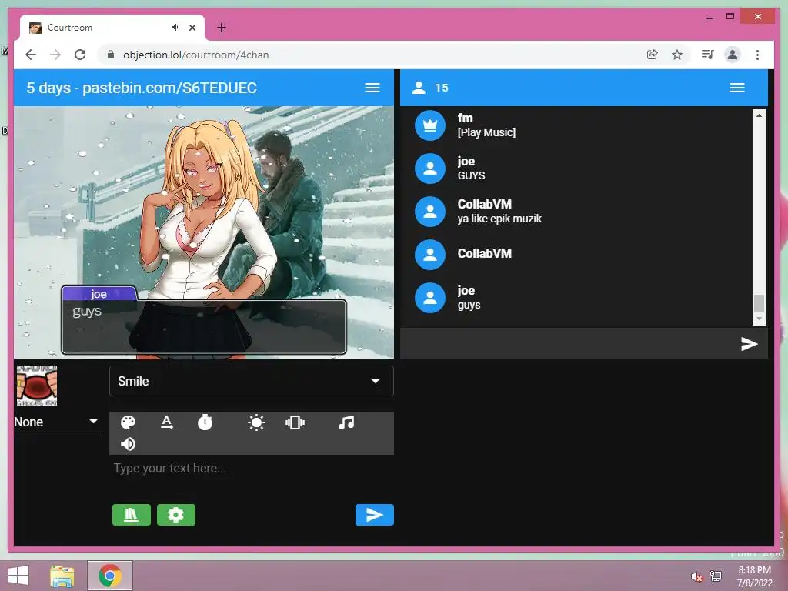Screen dimensions: 788x591
Task: Click CollabVM avatar beside ya like epik muzik
Action: tap(430, 212)
